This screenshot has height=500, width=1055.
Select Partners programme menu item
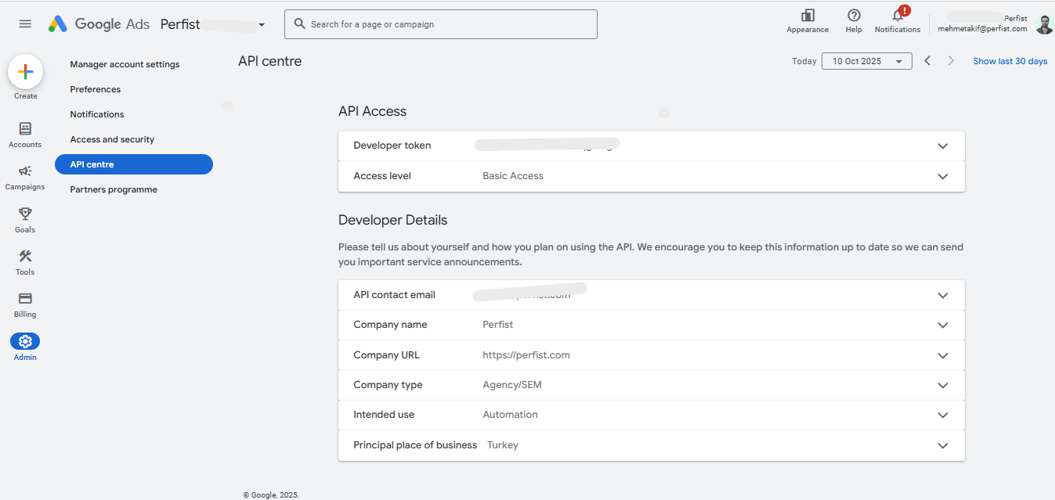click(x=114, y=189)
